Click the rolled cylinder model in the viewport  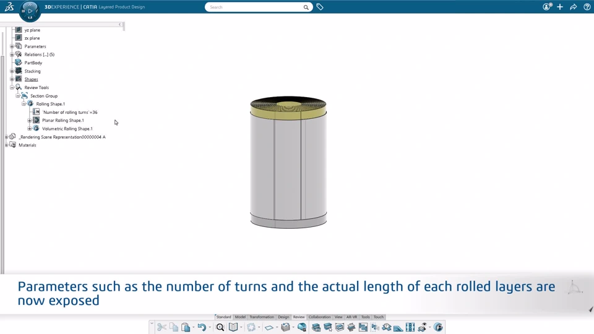[x=288, y=162]
